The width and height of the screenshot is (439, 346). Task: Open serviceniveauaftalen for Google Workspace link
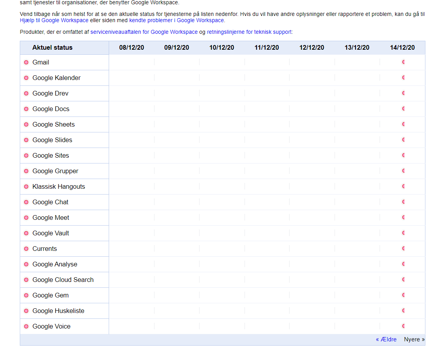[144, 32]
